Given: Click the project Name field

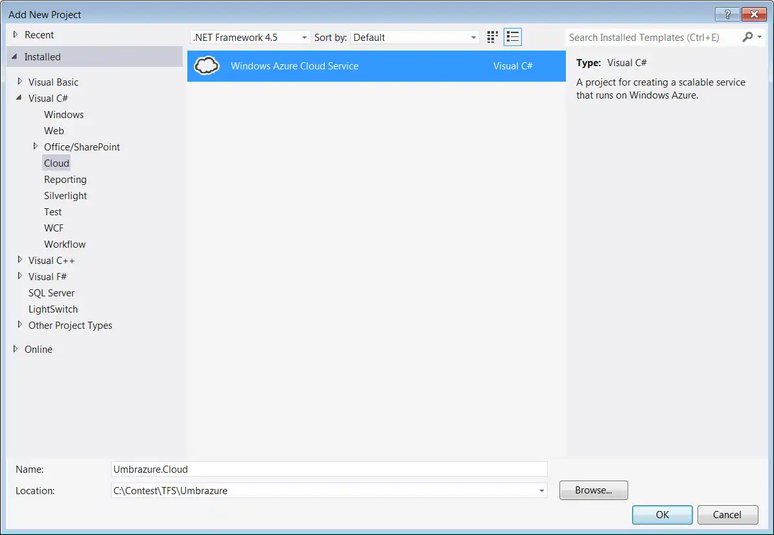Looking at the screenshot, I should (x=329, y=470).
